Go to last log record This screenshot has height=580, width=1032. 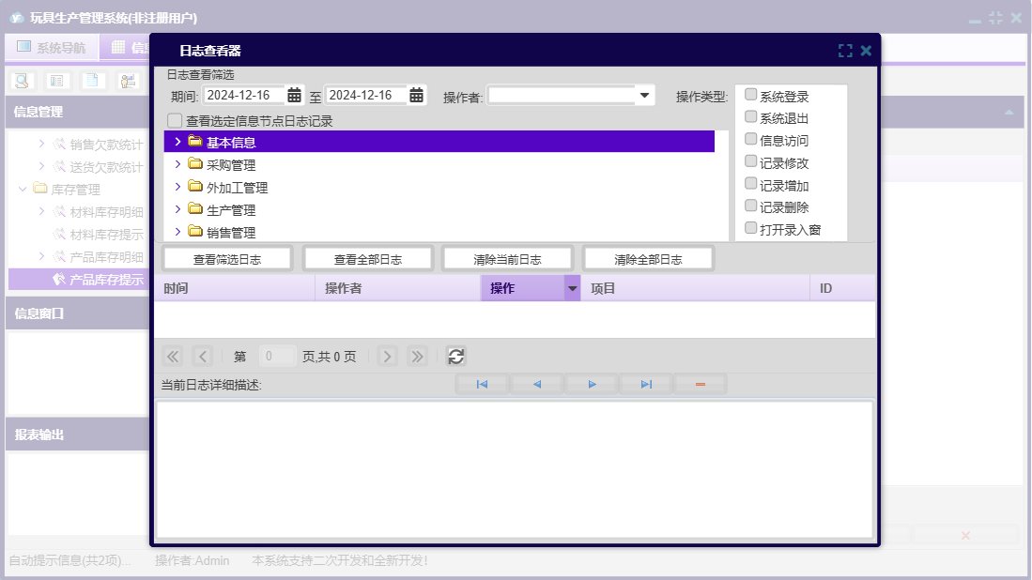coord(646,385)
